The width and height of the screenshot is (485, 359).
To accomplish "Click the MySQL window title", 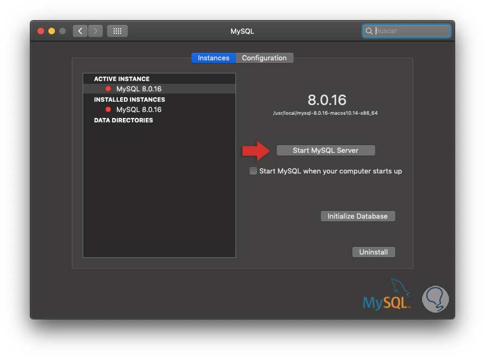I will coord(242,31).
